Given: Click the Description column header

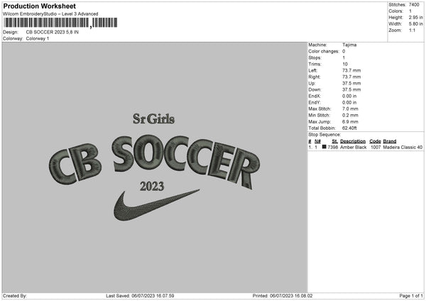Looking at the screenshot, I should (x=353, y=141).
